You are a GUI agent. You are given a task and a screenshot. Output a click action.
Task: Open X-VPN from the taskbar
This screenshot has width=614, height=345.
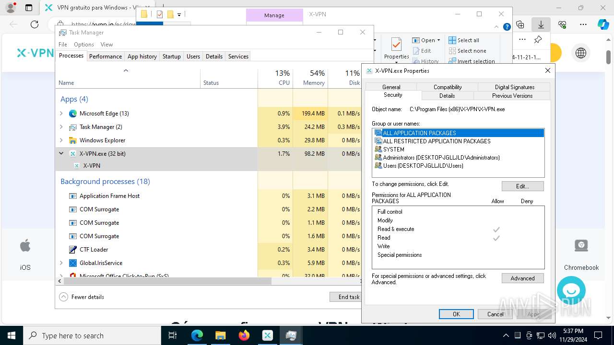coord(267,335)
